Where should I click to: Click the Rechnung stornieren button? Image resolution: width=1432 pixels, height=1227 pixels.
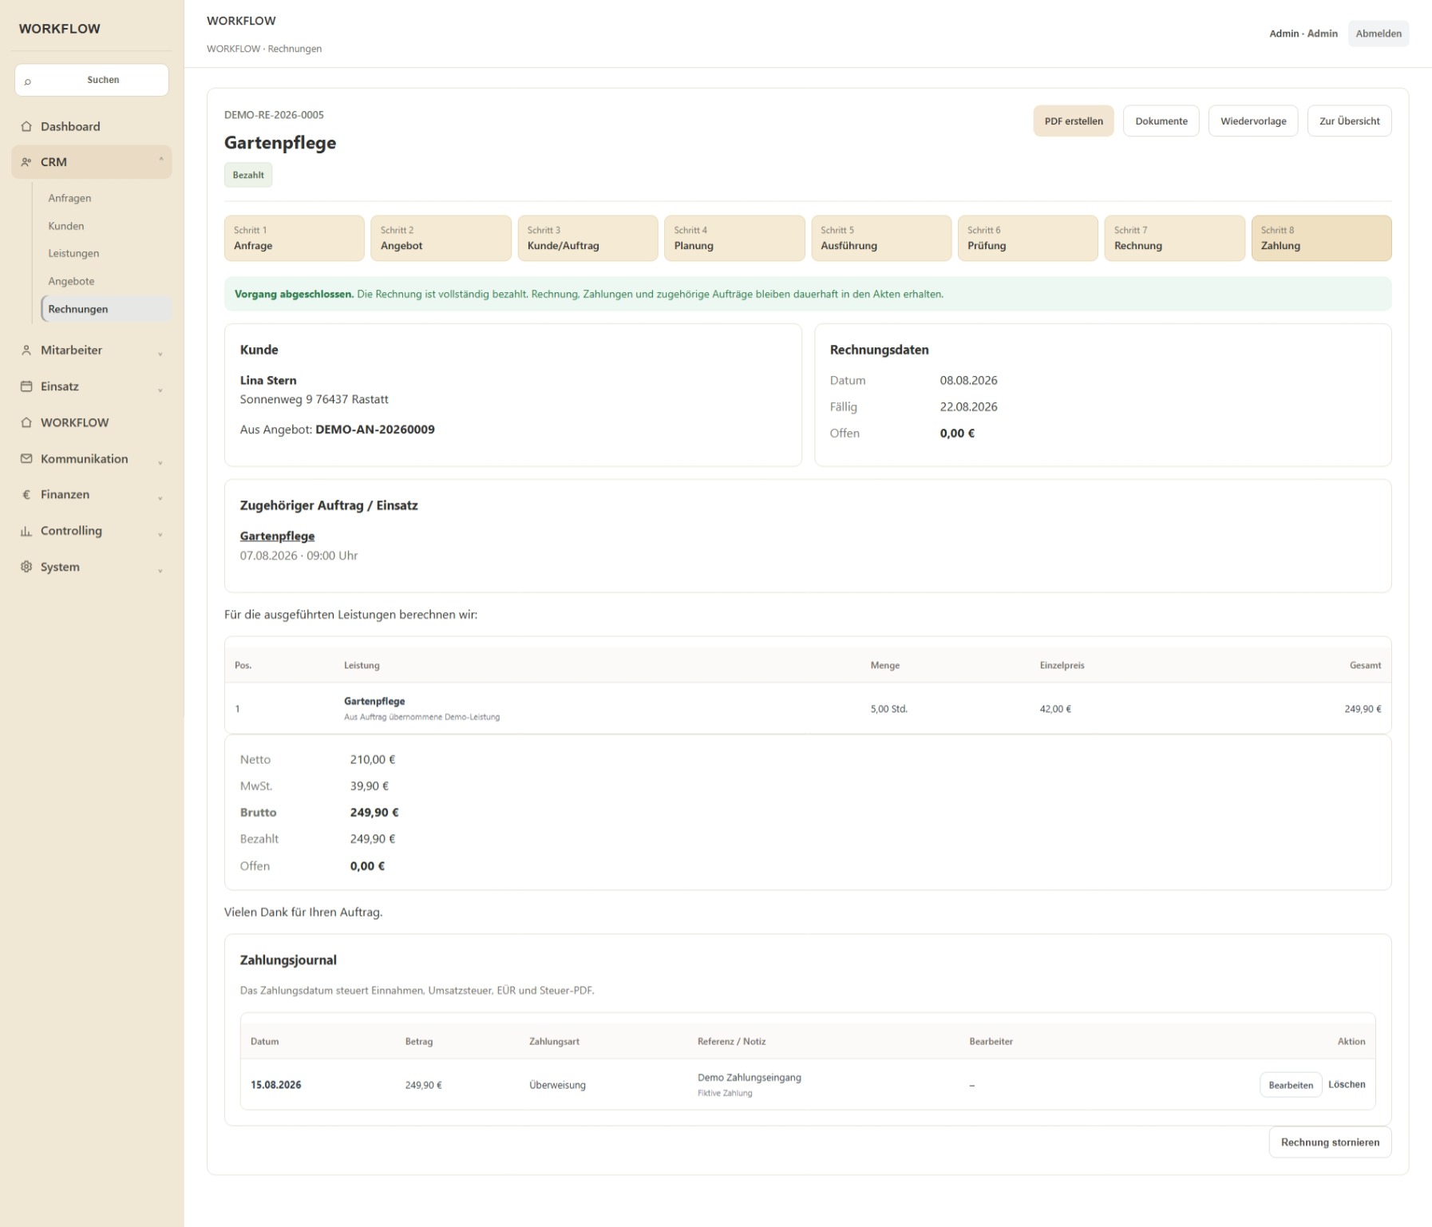1330,1142
